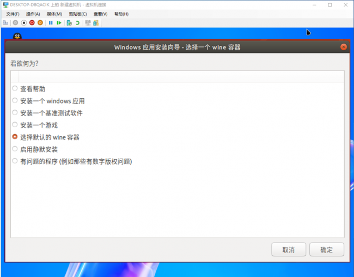Open the 操作(A) menu

33,14
